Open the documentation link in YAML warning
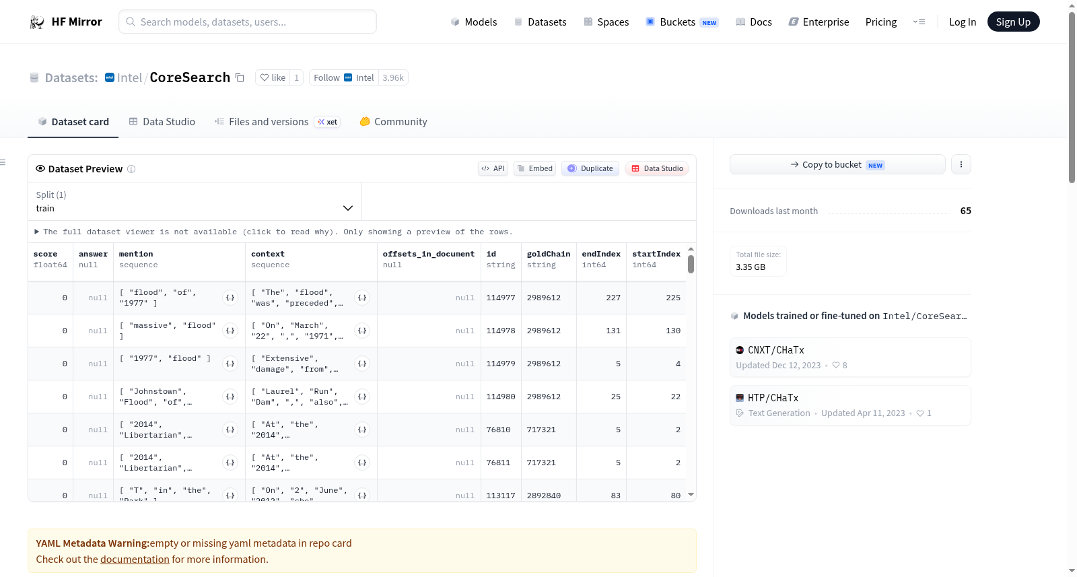The width and height of the screenshot is (1077, 577). (x=135, y=559)
